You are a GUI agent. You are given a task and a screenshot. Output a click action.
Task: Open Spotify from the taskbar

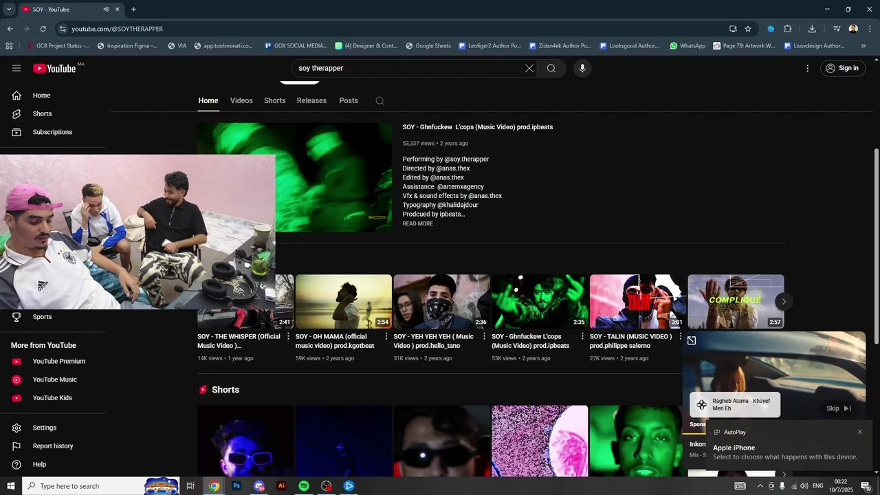(304, 485)
